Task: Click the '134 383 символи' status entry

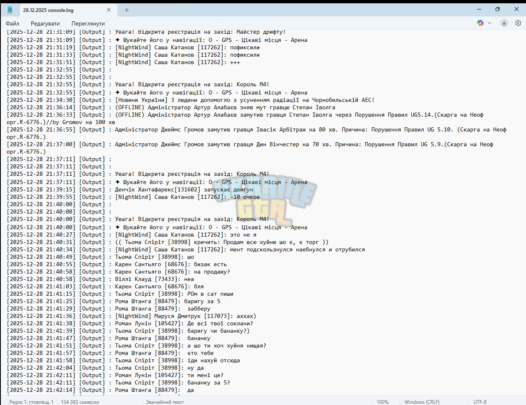Action: (80, 402)
